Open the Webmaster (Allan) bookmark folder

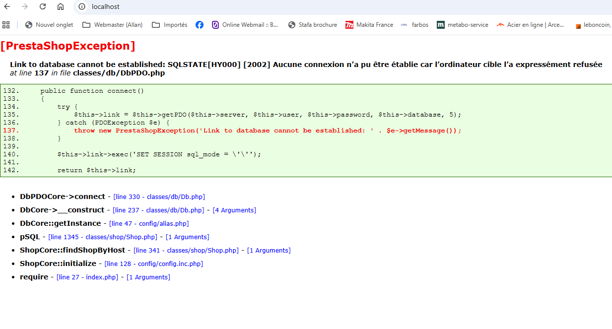(113, 25)
